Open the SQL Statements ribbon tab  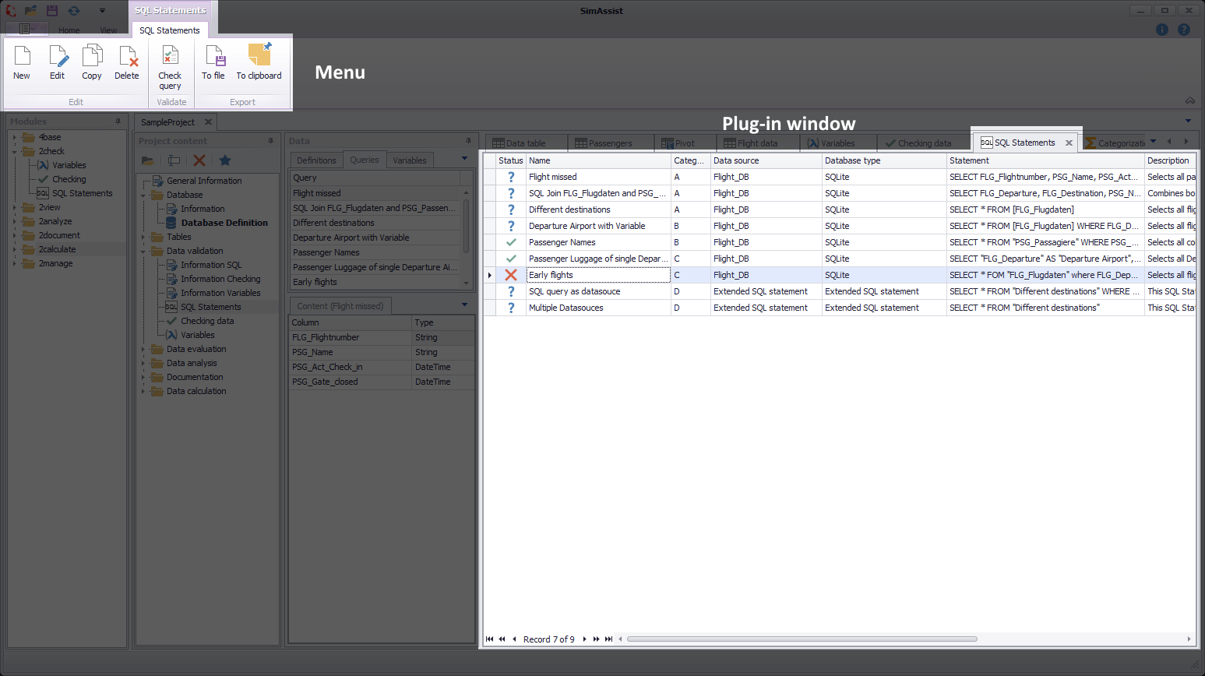point(170,30)
